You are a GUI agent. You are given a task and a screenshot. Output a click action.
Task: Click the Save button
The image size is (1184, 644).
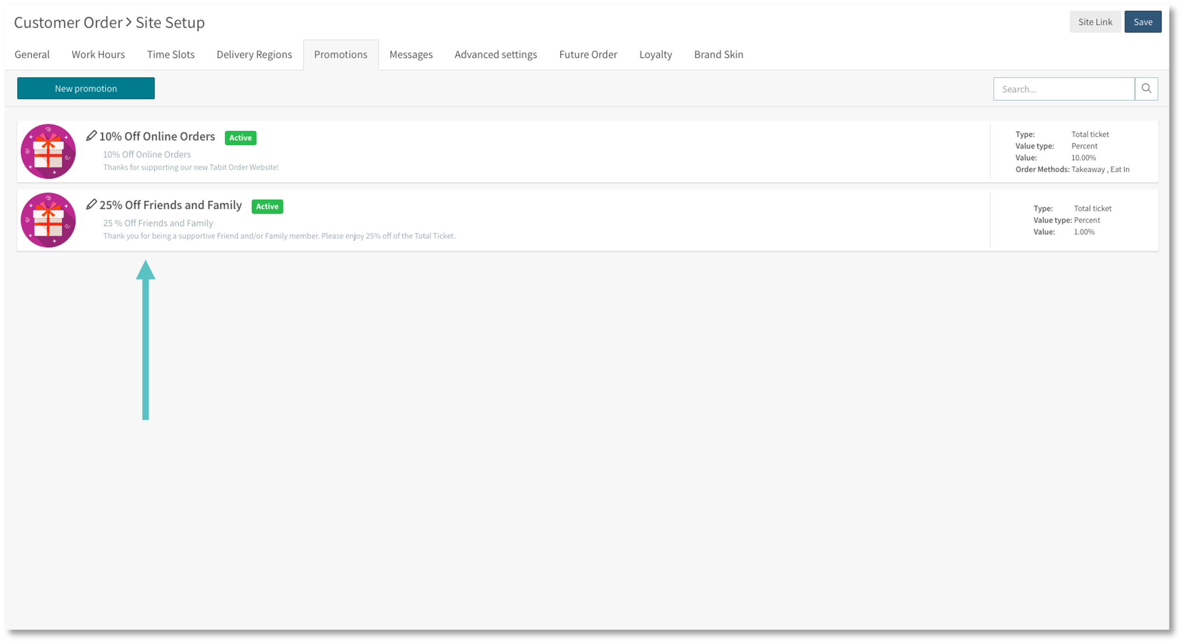pyautogui.click(x=1143, y=22)
